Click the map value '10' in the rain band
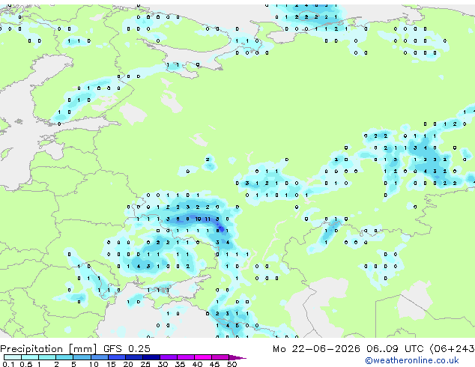 point(198,219)
